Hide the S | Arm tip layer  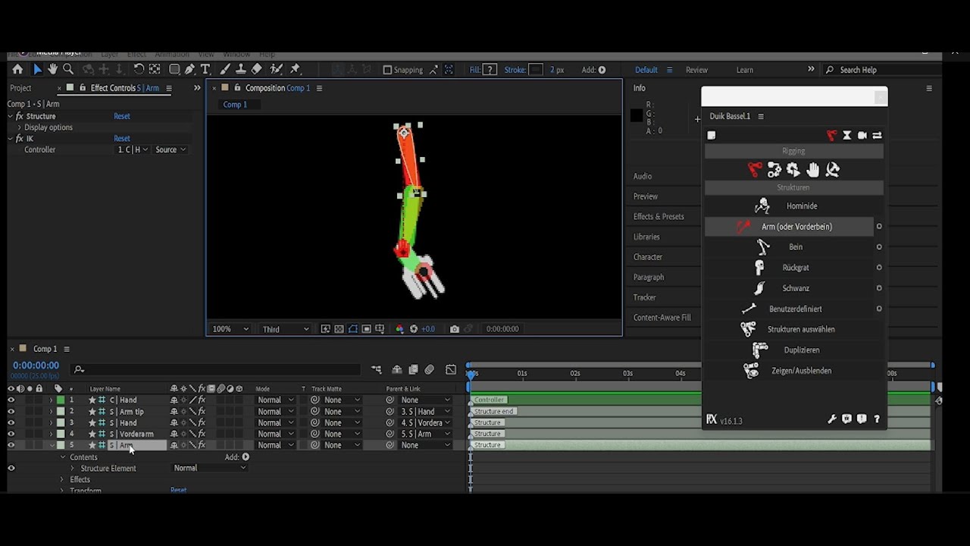point(11,411)
